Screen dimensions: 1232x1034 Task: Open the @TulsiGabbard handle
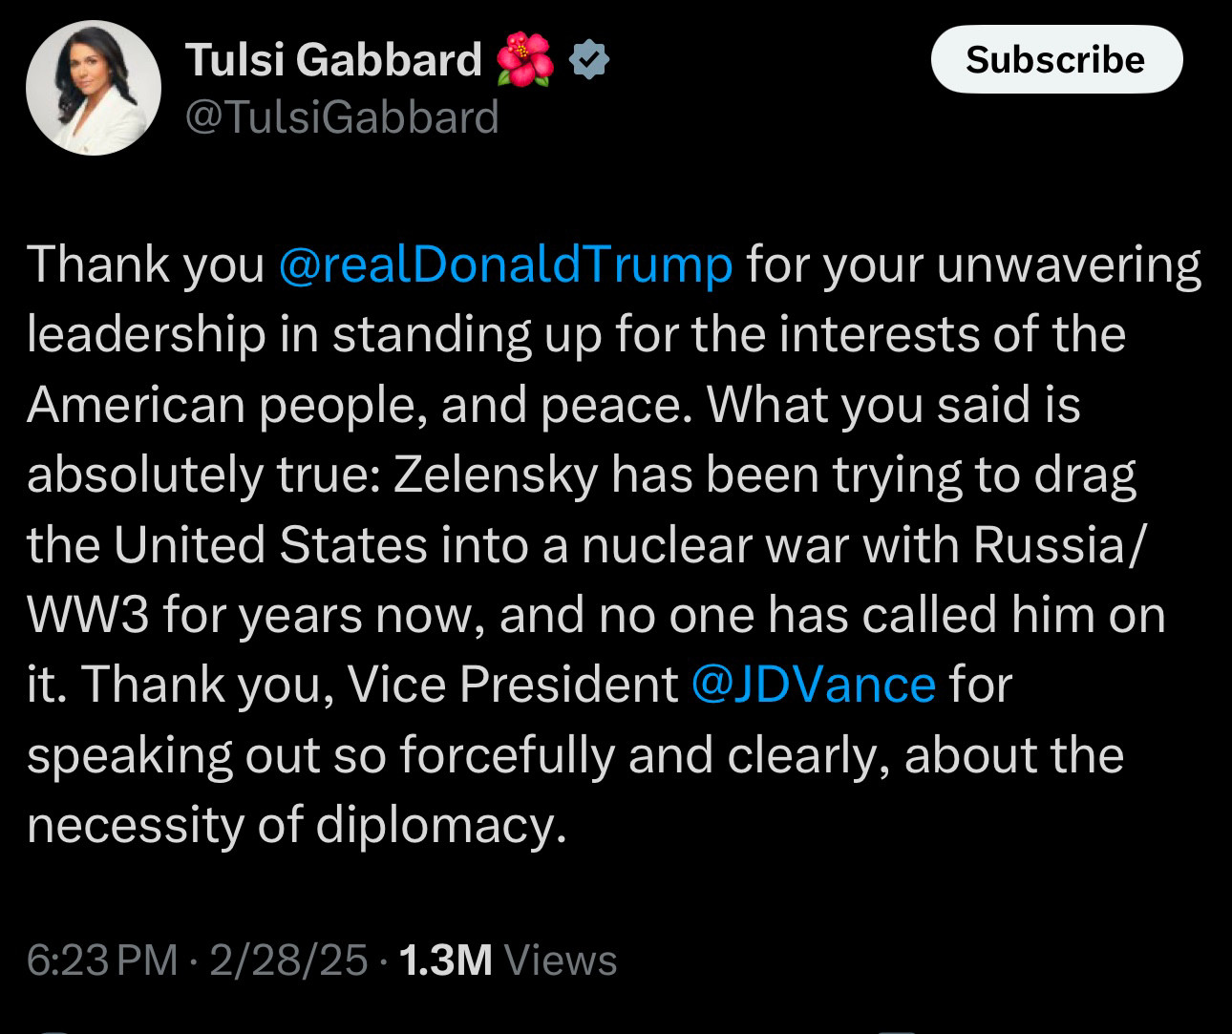342,117
